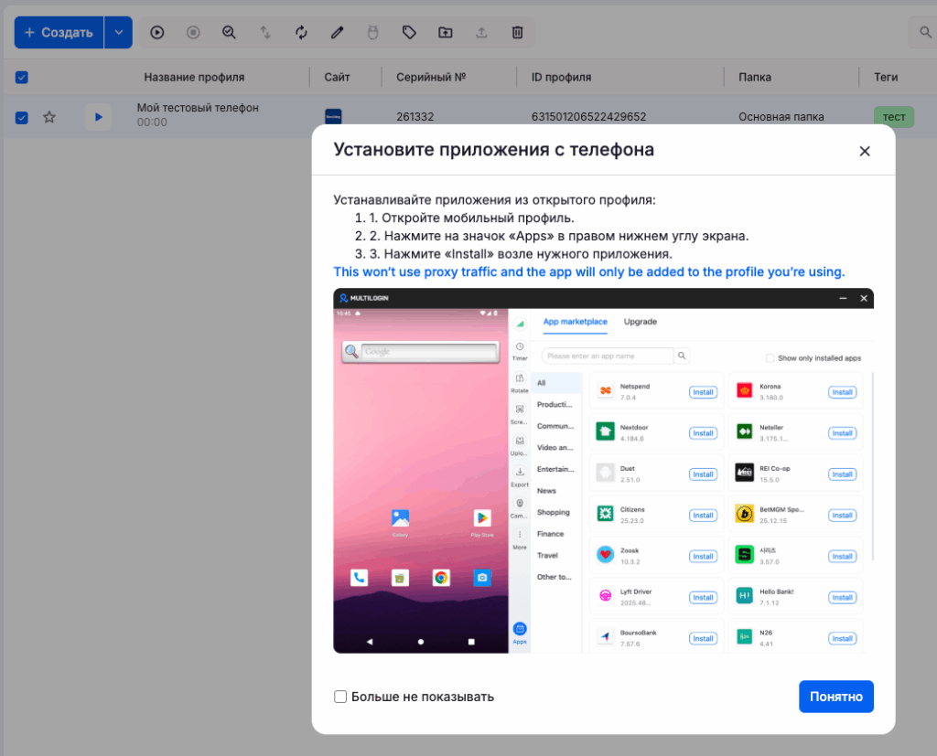Click the site icon in profile row

(333, 116)
